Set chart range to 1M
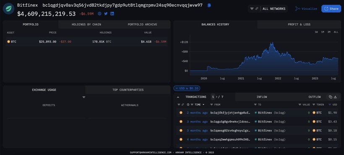344x155 pixels. [x=323, y=32]
